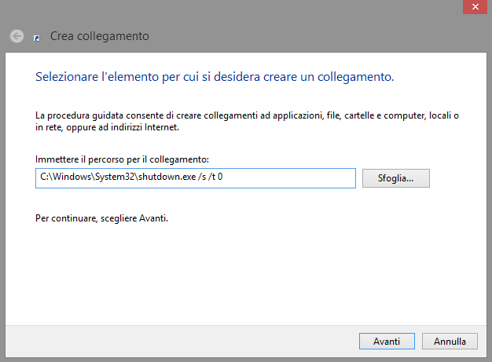Click the 'Crea collegamento' window title
The width and height of the screenshot is (492, 362).
pos(100,36)
